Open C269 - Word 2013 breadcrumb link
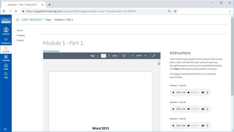 [x=32, y=19]
